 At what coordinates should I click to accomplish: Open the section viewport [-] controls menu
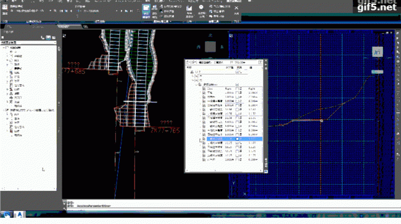[x=231, y=36]
